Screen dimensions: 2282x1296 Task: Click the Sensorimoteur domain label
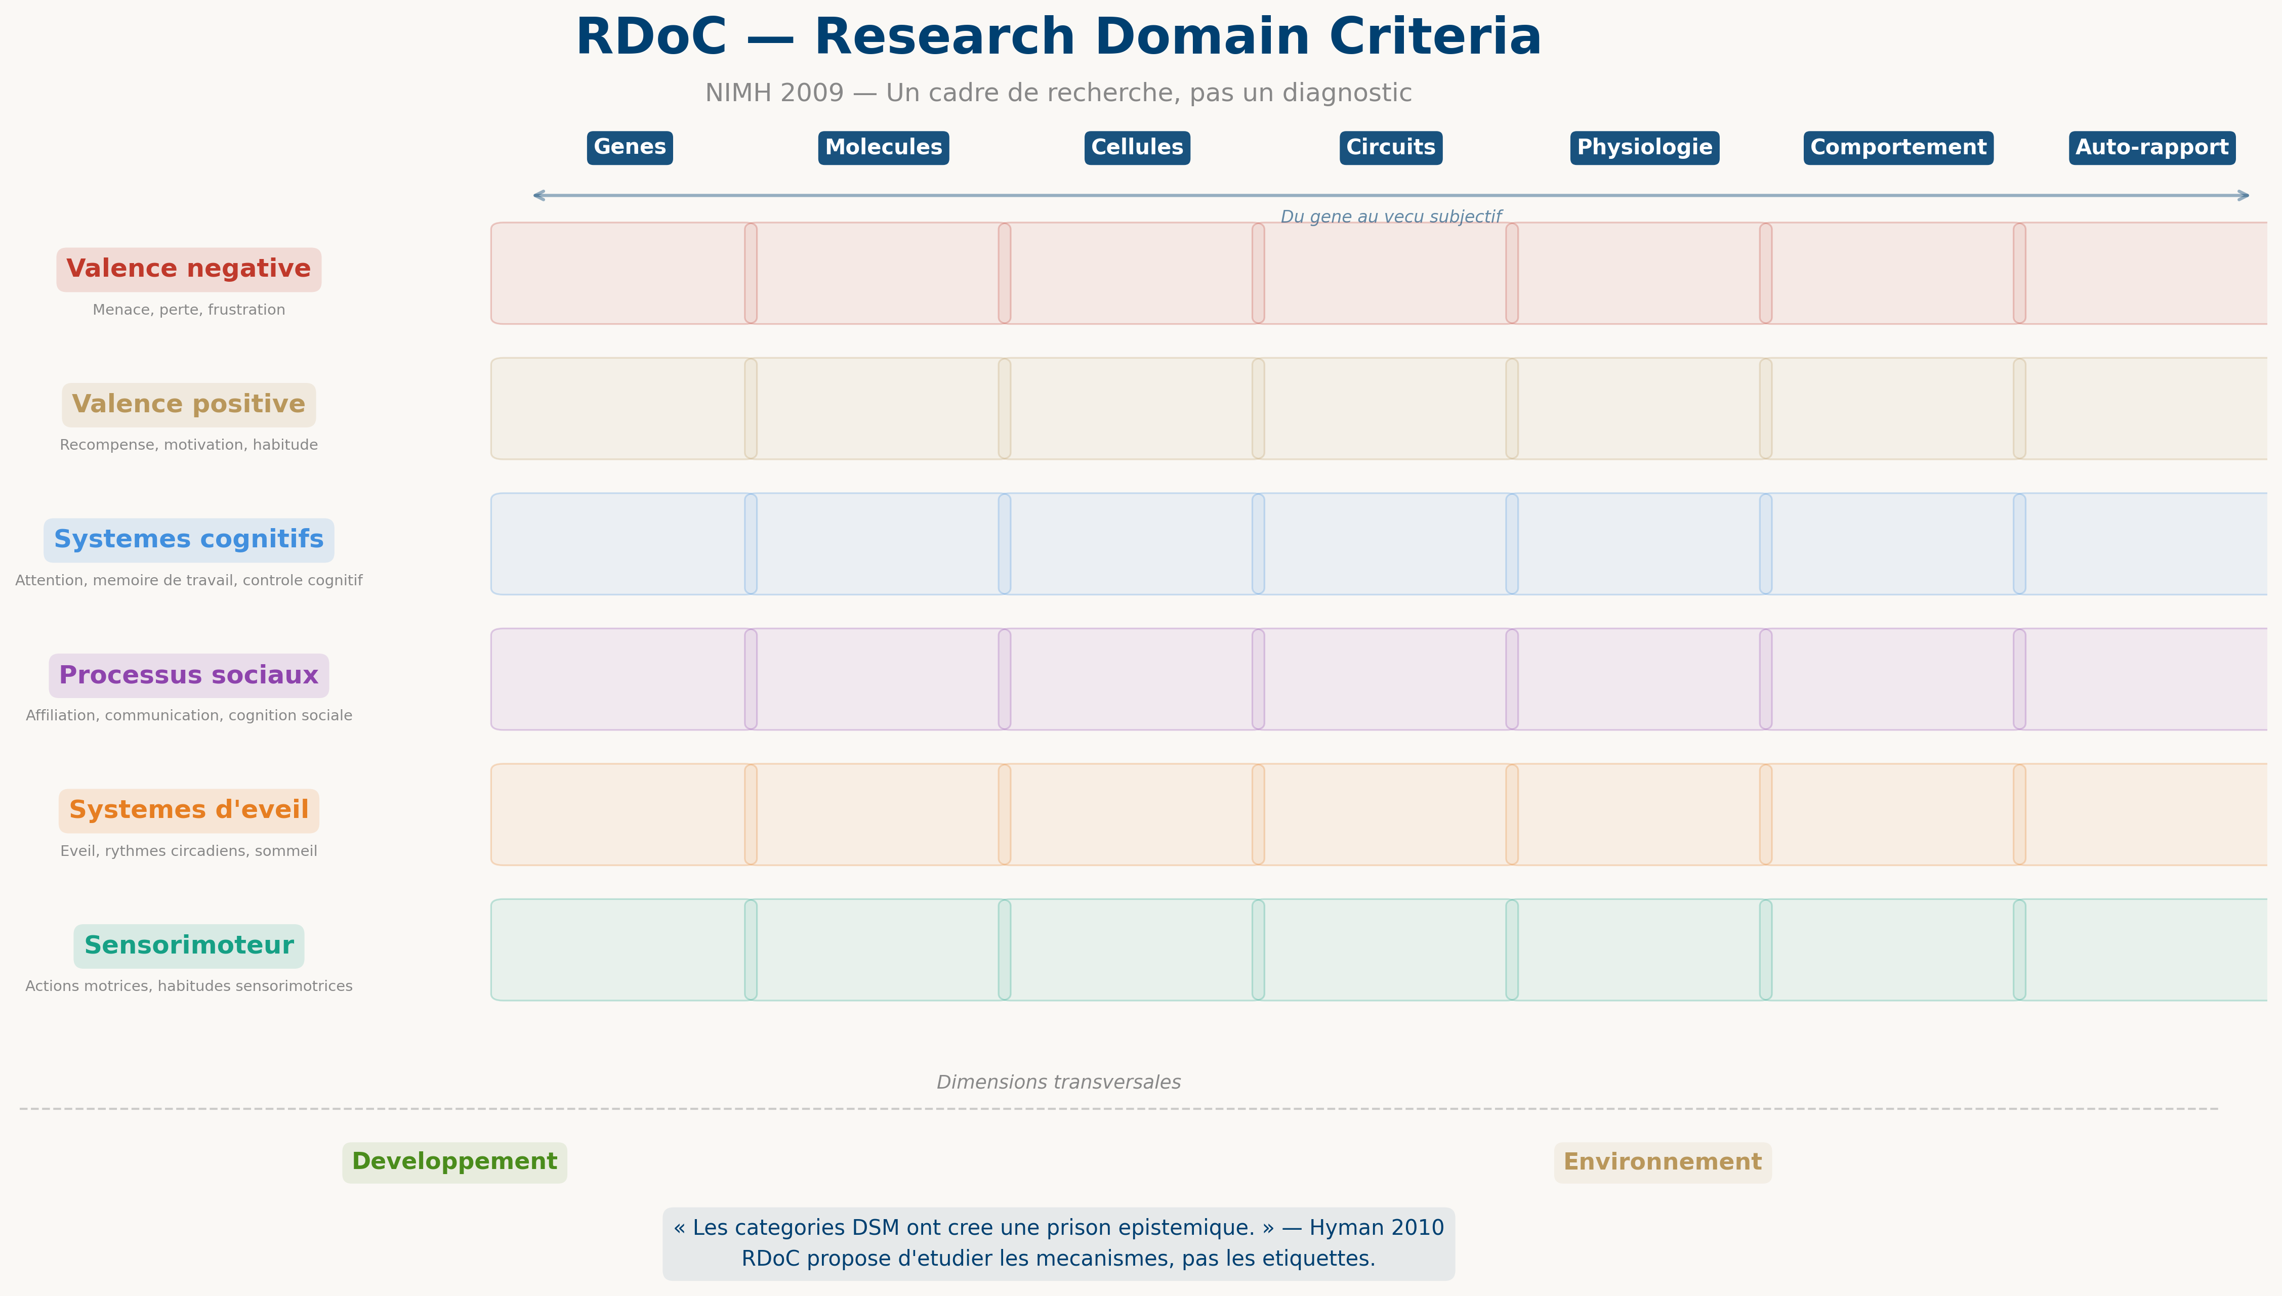189,946
